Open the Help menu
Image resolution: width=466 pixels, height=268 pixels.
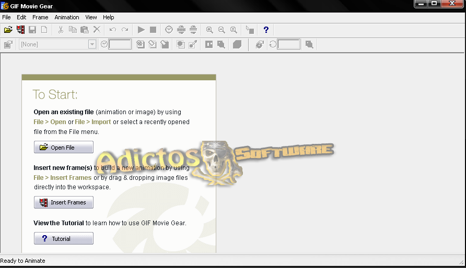pos(109,17)
